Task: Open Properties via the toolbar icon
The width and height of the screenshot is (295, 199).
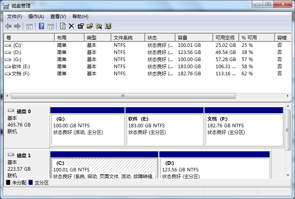Action: pos(81,26)
